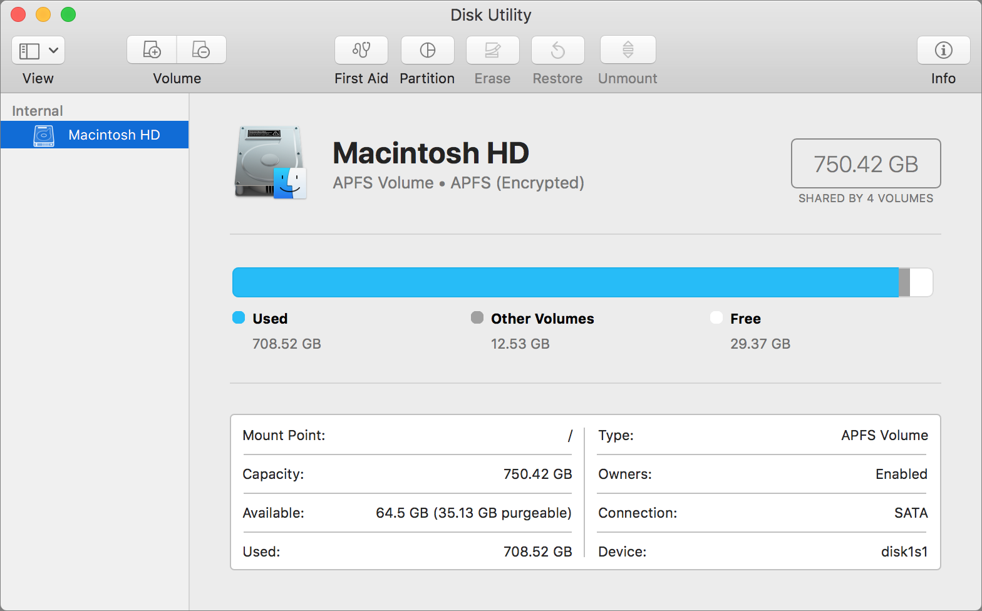Viewport: 982px width, 611px height.
Task: Click the Device row label
Action: coord(623,552)
